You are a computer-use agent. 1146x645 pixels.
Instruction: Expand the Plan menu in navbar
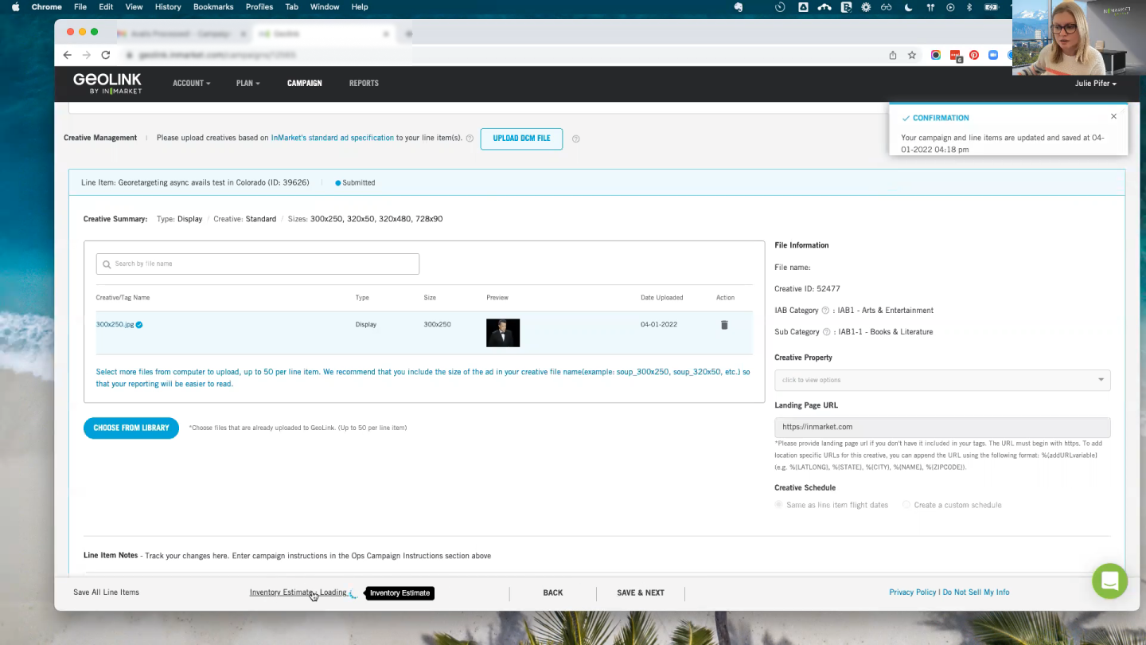pyautogui.click(x=248, y=84)
